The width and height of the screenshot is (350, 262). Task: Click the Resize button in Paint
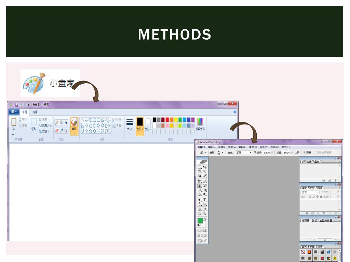pyautogui.click(x=45, y=126)
